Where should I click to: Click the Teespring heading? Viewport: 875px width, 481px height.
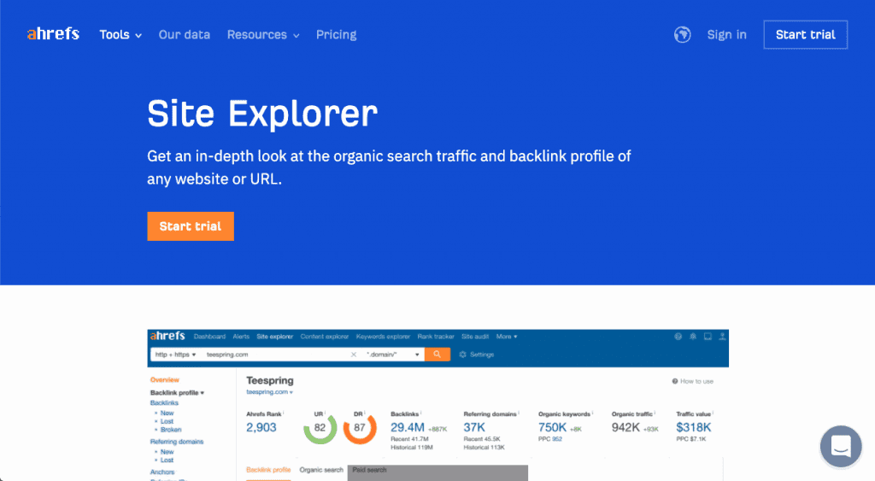click(269, 380)
